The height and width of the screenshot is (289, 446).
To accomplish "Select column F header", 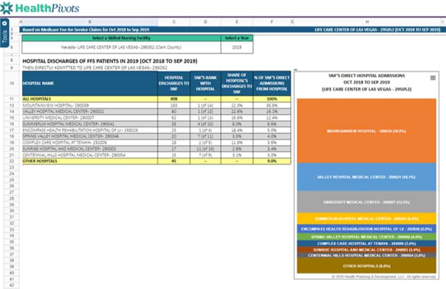I will (x=272, y=22).
